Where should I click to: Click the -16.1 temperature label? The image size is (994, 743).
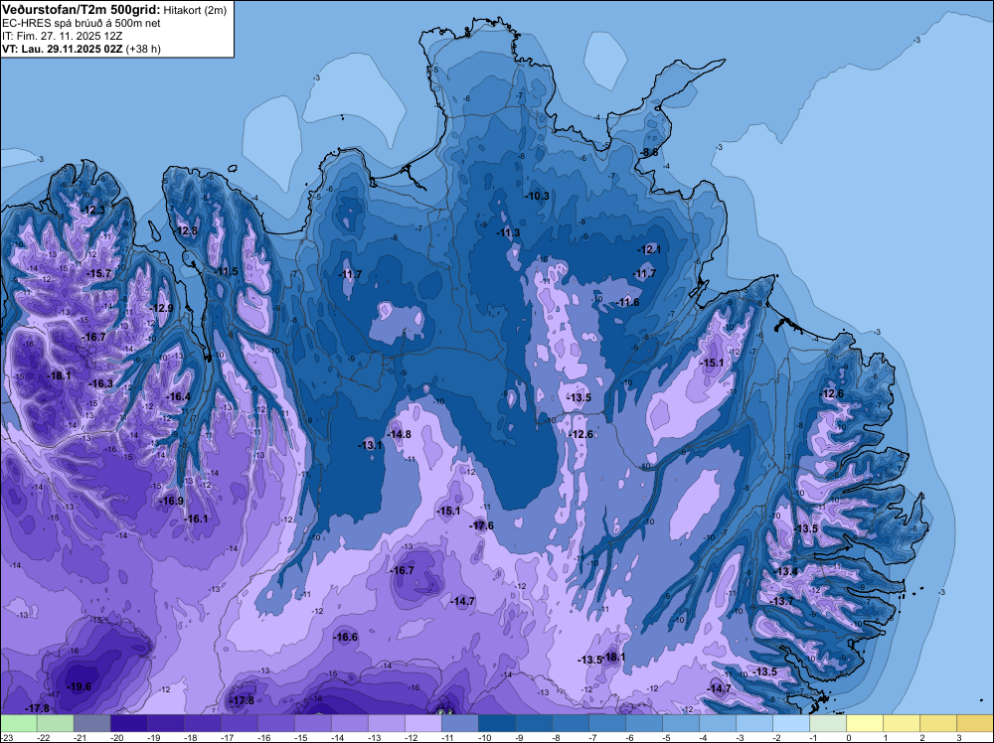pyautogui.click(x=196, y=519)
